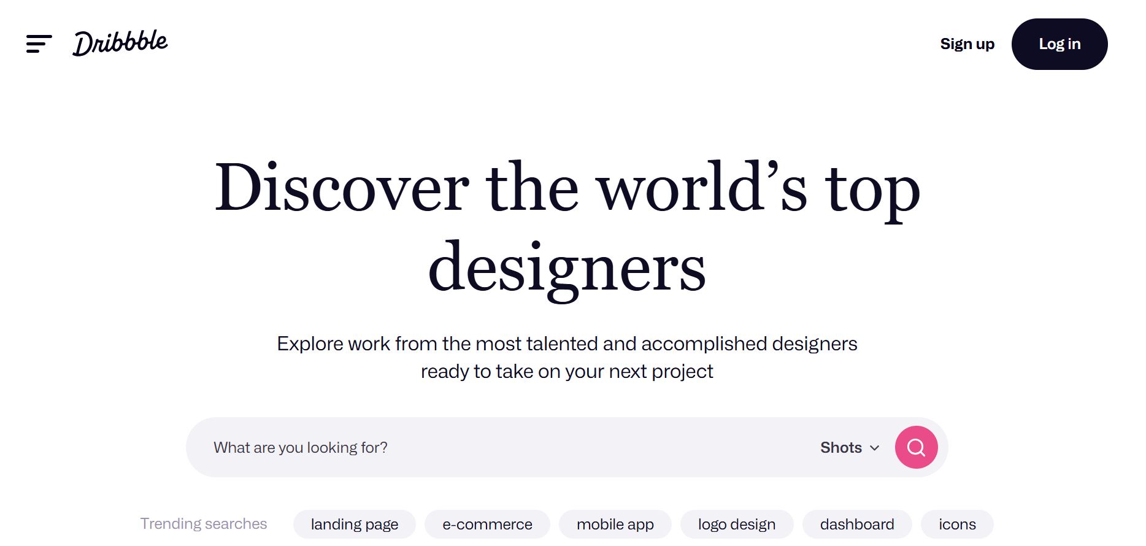The image size is (1146, 546).
Task: Click the Dribbble logo
Action: click(120, 43)
